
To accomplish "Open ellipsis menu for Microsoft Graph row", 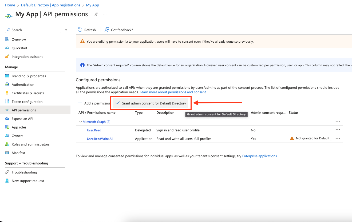I will click(338, 121).
